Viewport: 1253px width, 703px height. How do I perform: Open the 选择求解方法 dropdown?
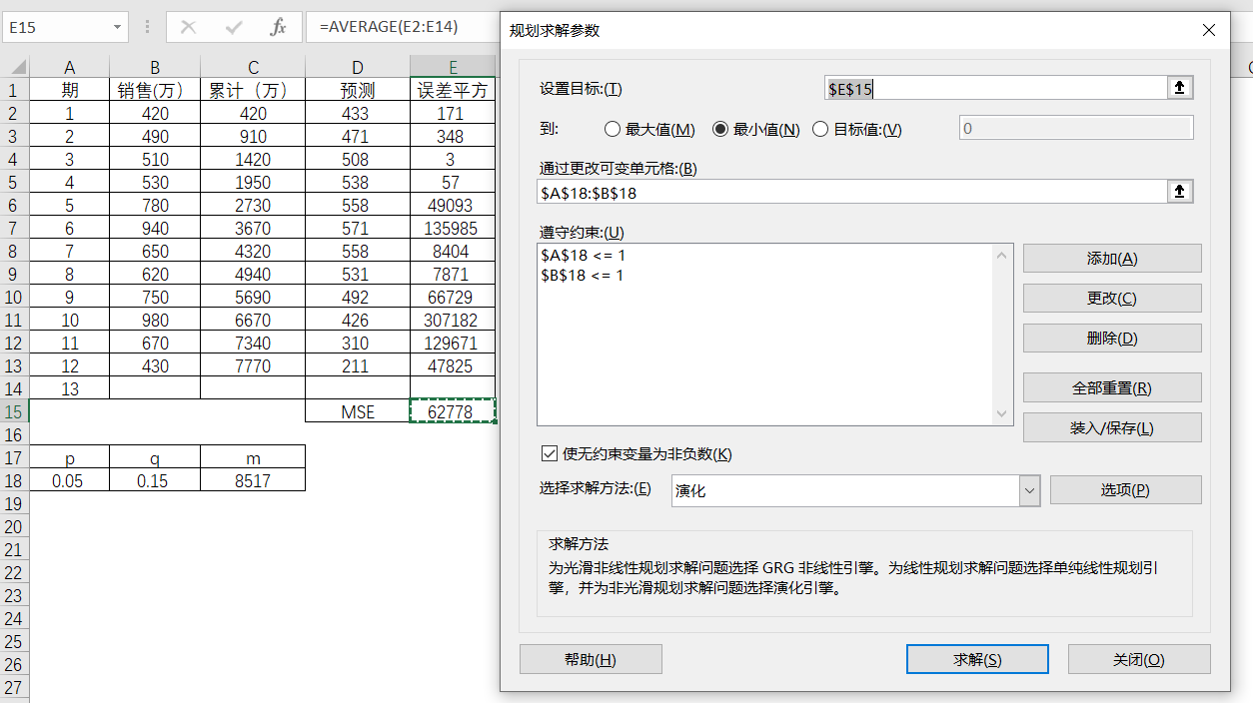tap(1029, 490)
